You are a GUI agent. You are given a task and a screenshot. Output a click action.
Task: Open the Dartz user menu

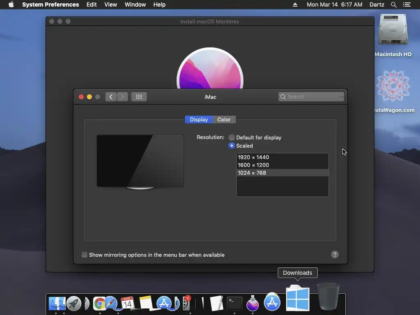point(377,5)
